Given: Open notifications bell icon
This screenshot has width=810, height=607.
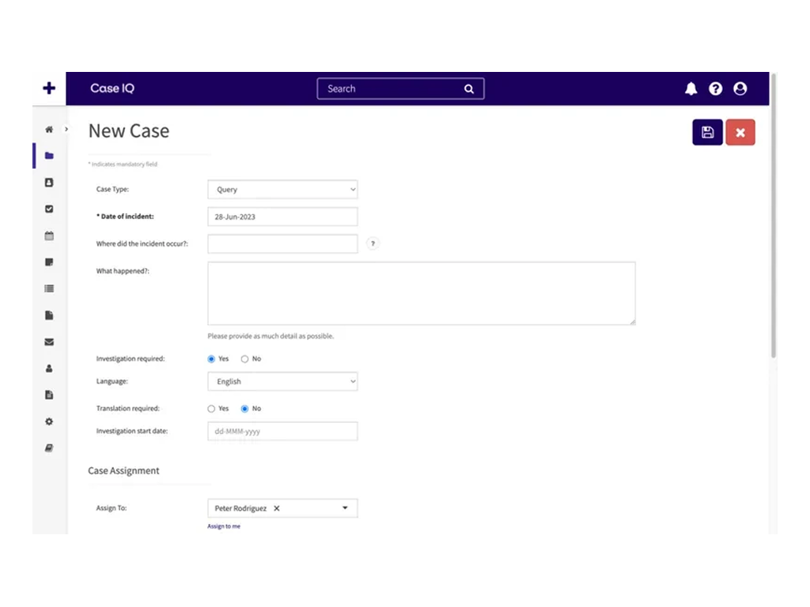Looking at the screenshot, I should (691, 89).
